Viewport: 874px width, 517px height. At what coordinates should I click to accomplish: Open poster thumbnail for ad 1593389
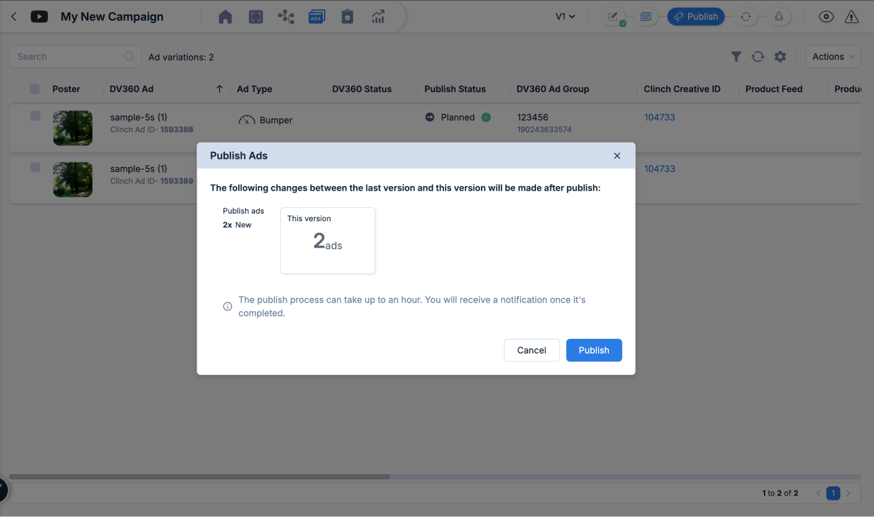72,180
